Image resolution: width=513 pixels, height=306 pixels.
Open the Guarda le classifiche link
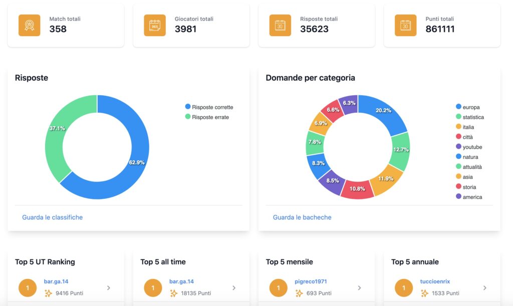tap(52, 217)
